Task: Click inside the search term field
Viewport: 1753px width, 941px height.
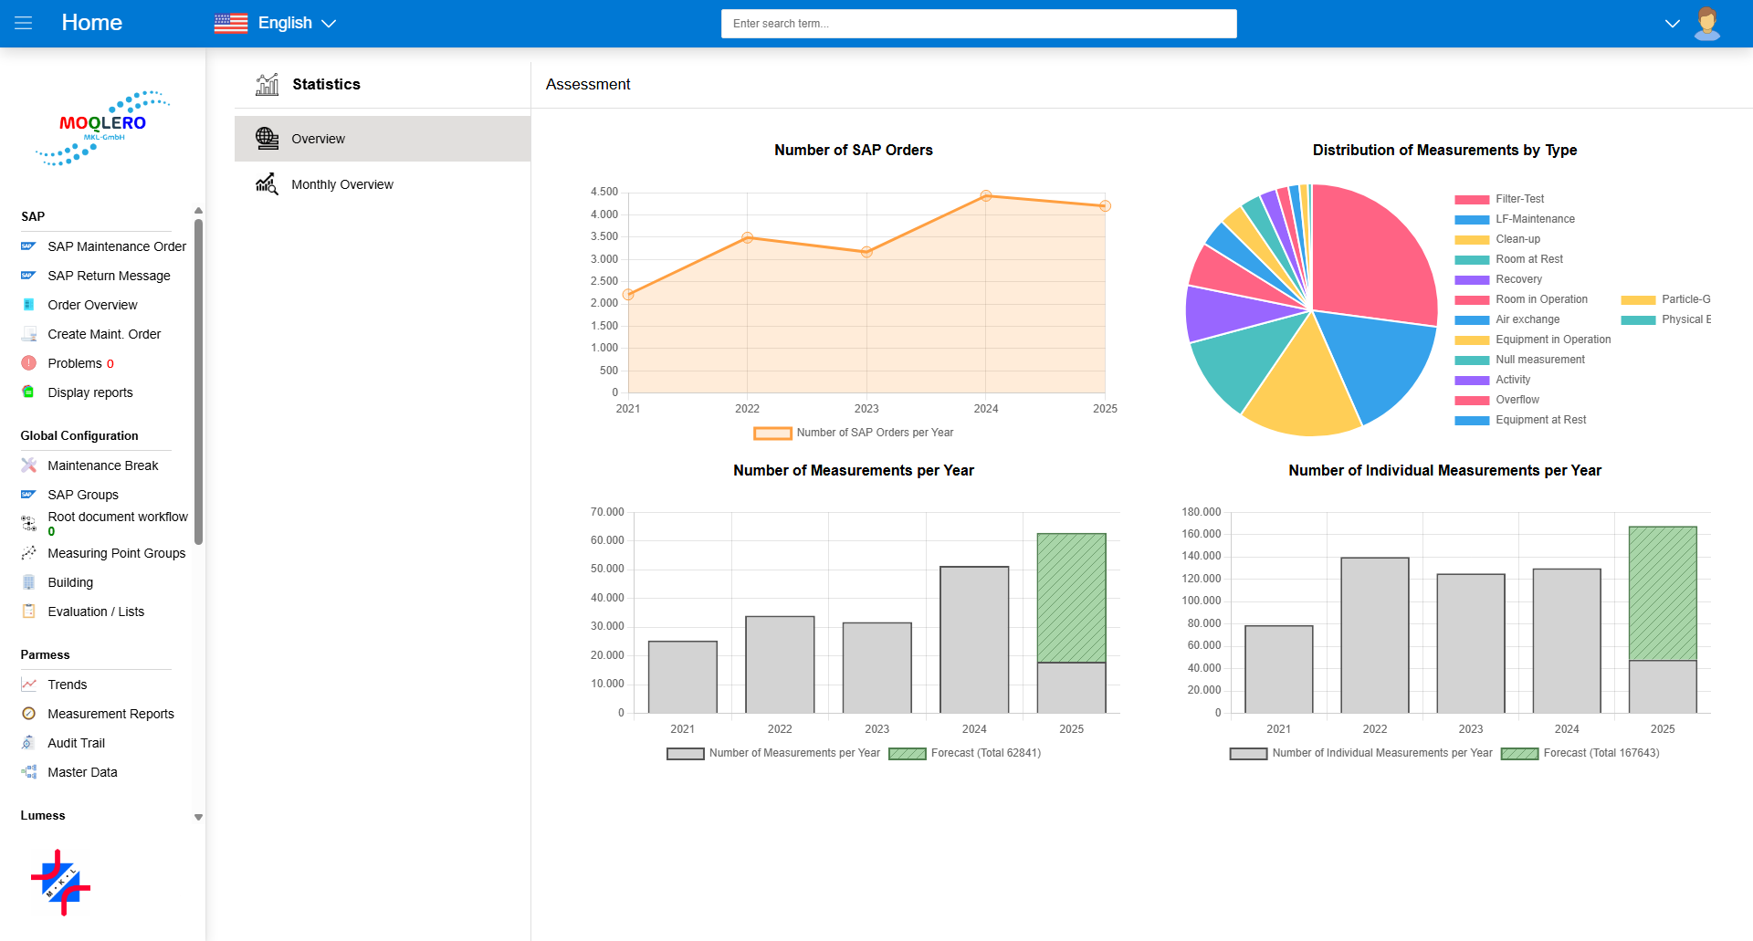Action: pyautogui.click(x=979, y=23)
